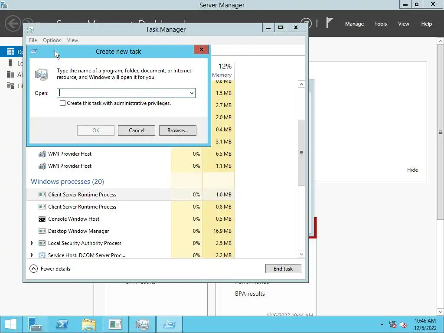Select the Windows processes (20) group header
Image resolution: width=444 pixels, height=333 pixels.
tap(67, 182)
